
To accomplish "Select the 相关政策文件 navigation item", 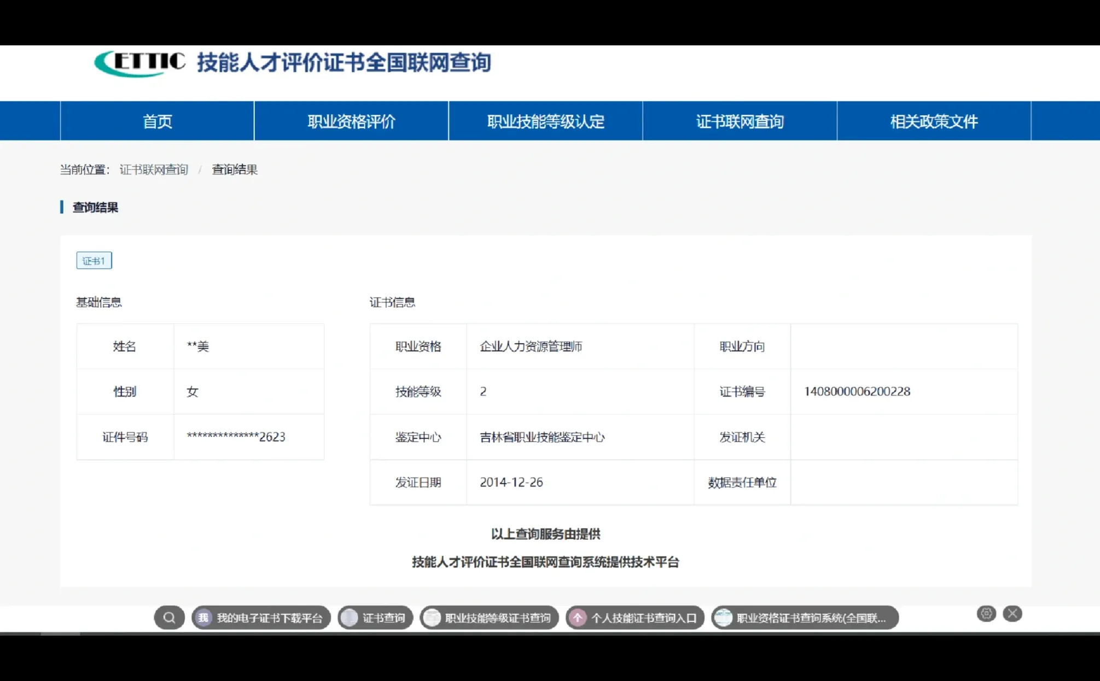I will 933,121.
